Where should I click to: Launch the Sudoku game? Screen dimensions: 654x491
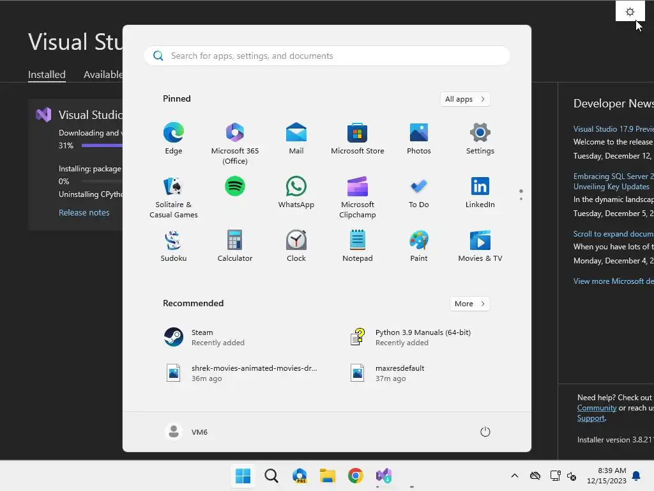coord(174,246)
